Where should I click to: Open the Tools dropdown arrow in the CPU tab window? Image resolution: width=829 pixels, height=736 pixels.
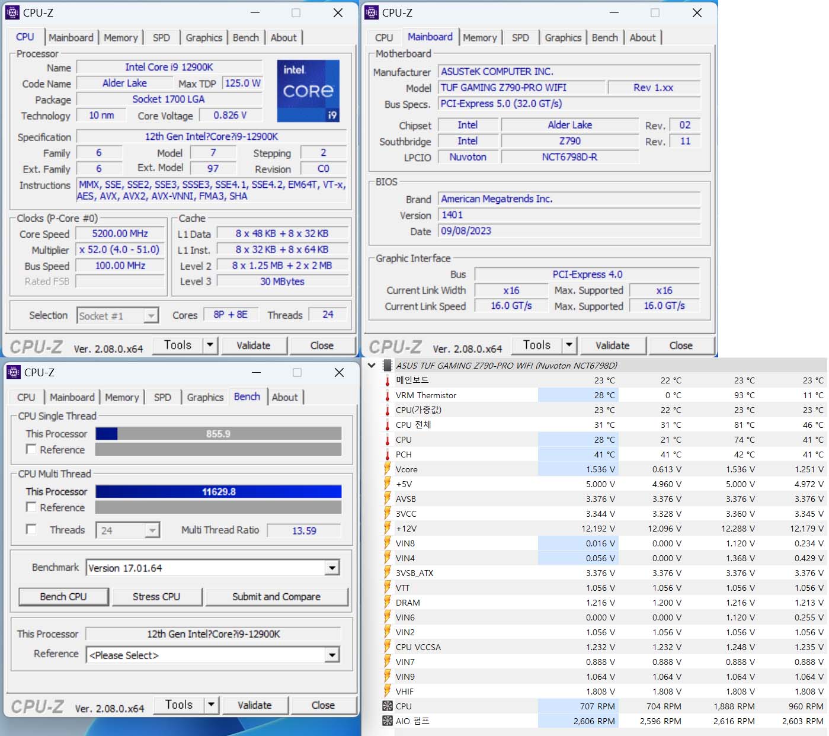tap(210, 345)
